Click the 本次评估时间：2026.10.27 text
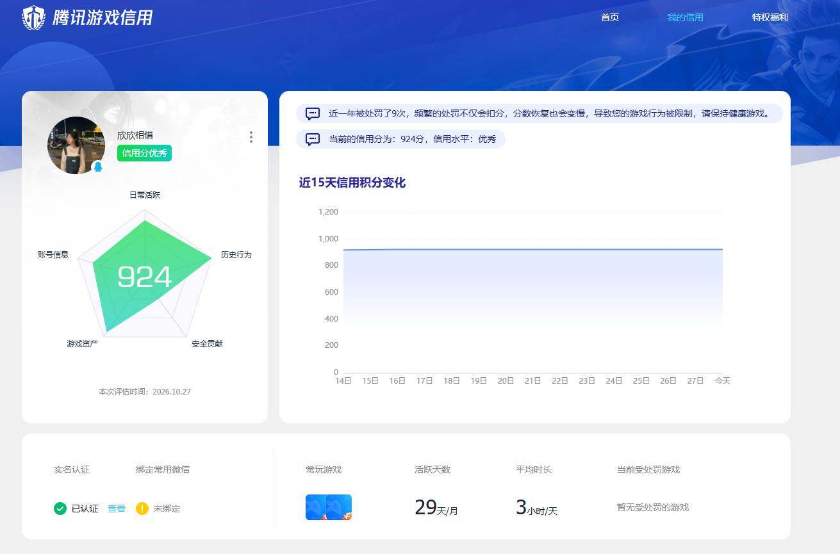This screenshot has width=840, height=554. pyautogui.click(x=145, y=391)
